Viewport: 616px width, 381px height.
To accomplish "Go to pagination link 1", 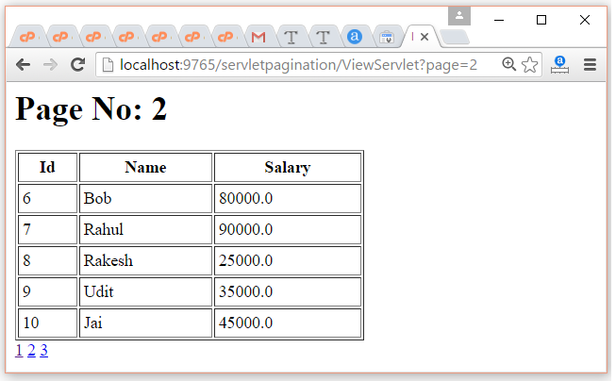I will coord(20,351).
